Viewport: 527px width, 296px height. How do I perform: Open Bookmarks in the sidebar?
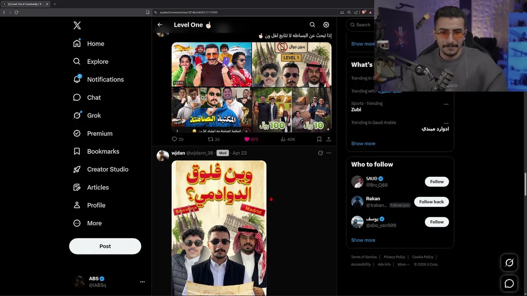(x=96, y=151)
